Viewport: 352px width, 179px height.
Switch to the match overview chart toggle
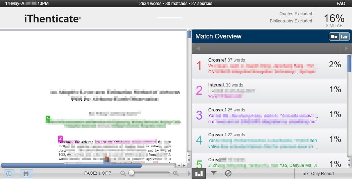click(344, 36)
